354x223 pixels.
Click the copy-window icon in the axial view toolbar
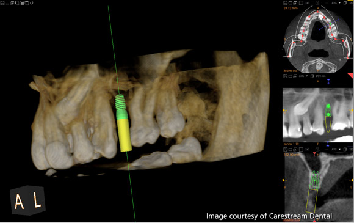[295, 3]
